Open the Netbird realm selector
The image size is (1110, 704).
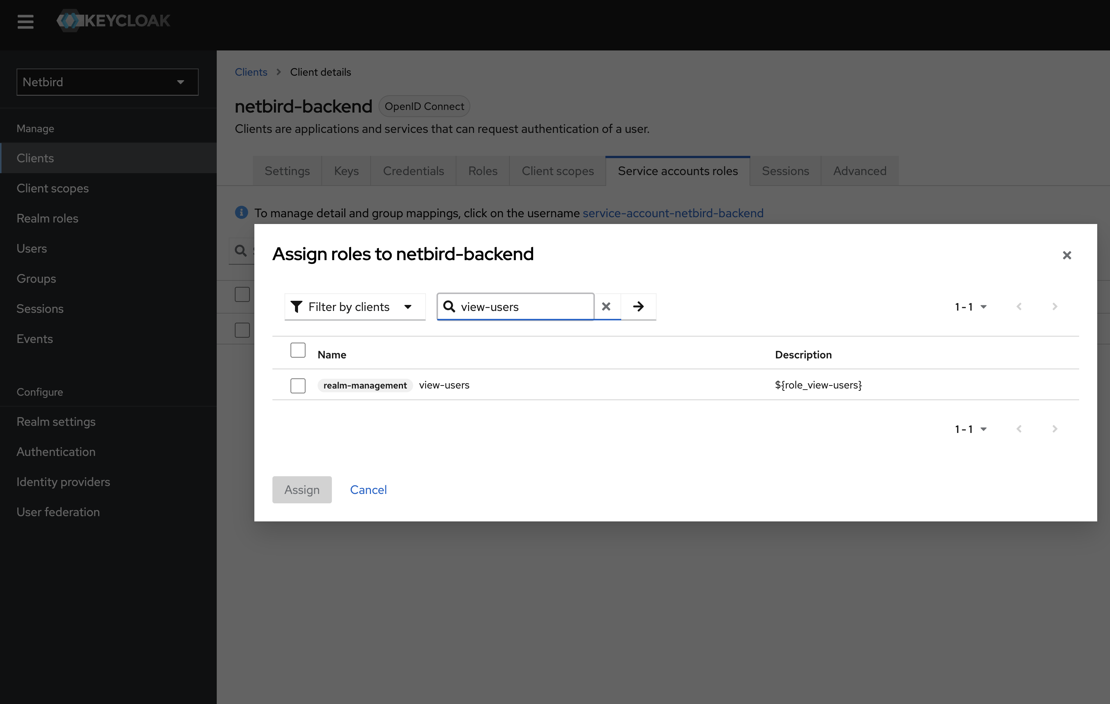[107, 82]
